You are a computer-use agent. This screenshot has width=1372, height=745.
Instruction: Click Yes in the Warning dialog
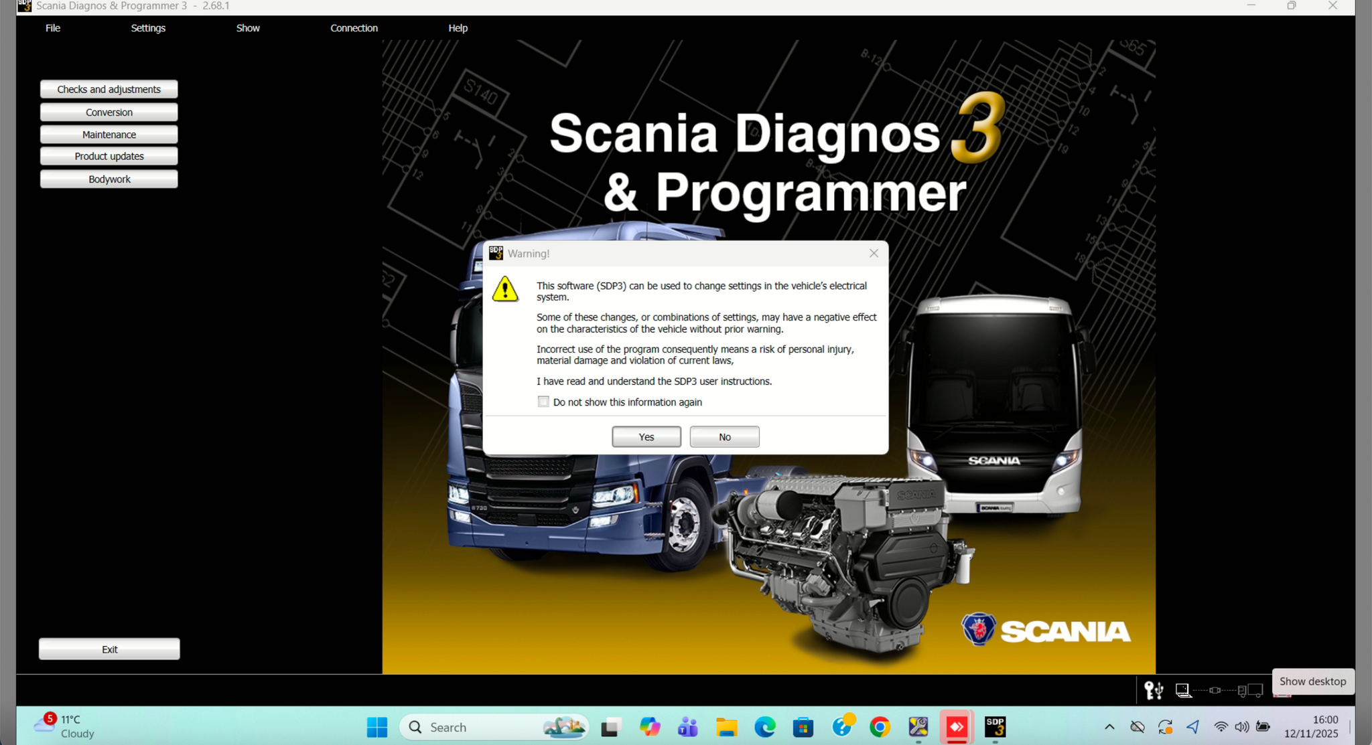tap(646, 436)
